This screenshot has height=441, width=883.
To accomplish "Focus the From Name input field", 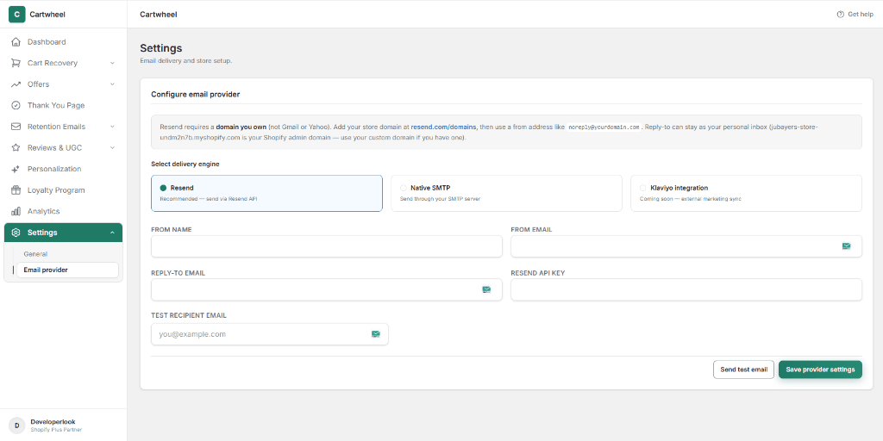I will coord(327,246).
